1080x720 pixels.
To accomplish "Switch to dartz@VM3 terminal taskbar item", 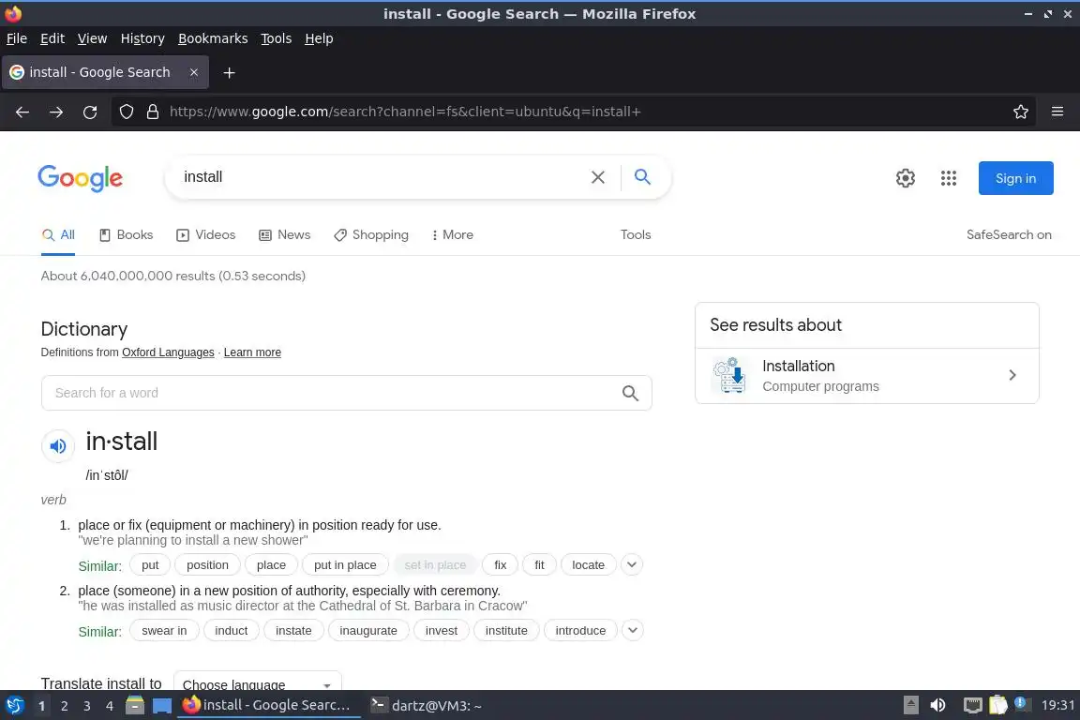I will pos(427,706).
